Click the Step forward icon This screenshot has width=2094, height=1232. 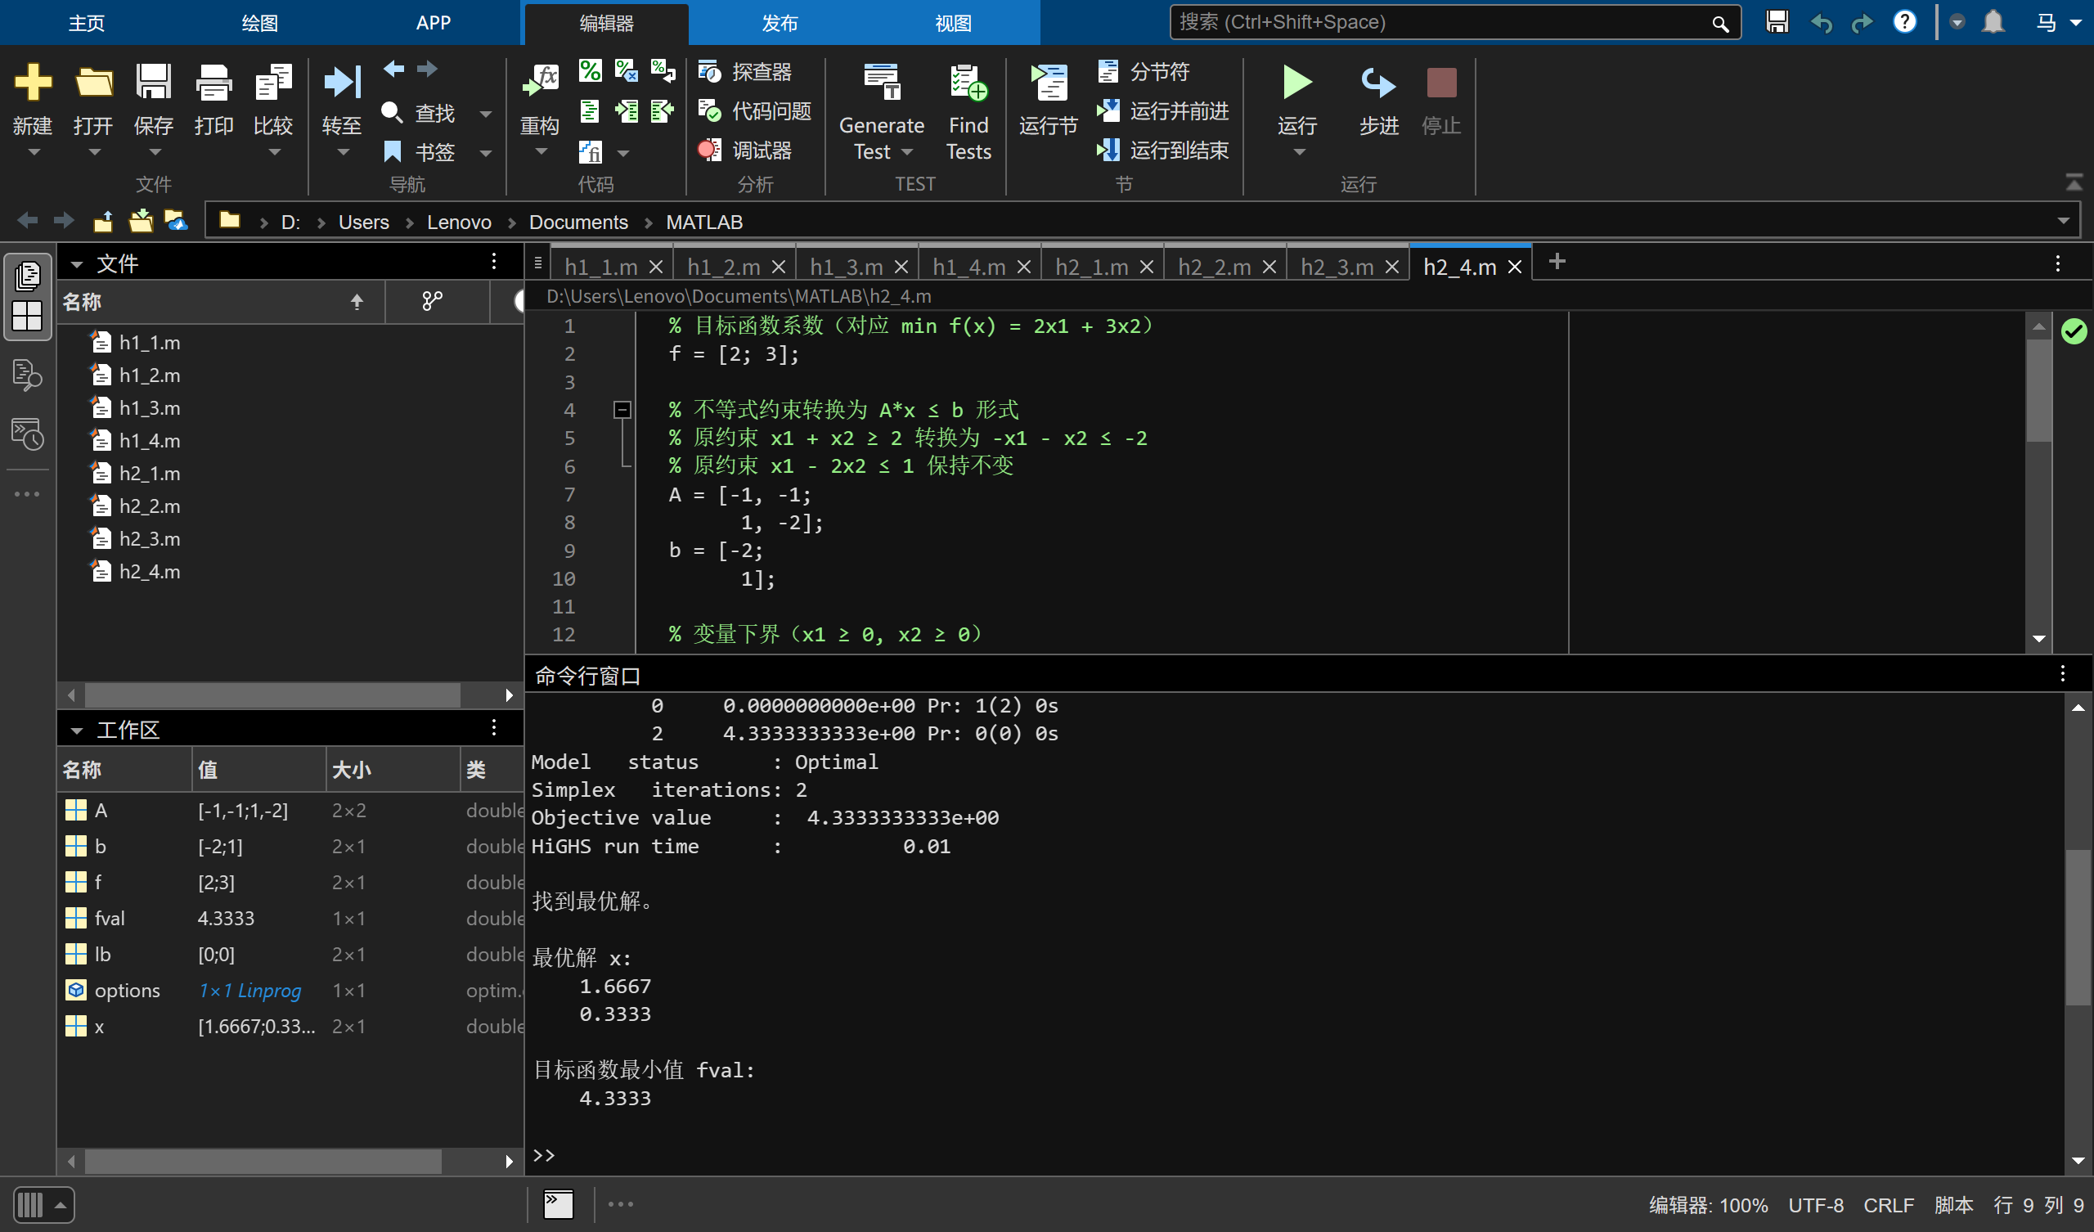(x=1378, y=85)
